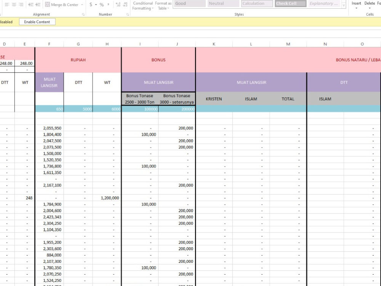Image resolution: width=381 pixels, height=286 pixels.
Task: Click the pink BONUS header cell
Action: [x=158, y=60]
